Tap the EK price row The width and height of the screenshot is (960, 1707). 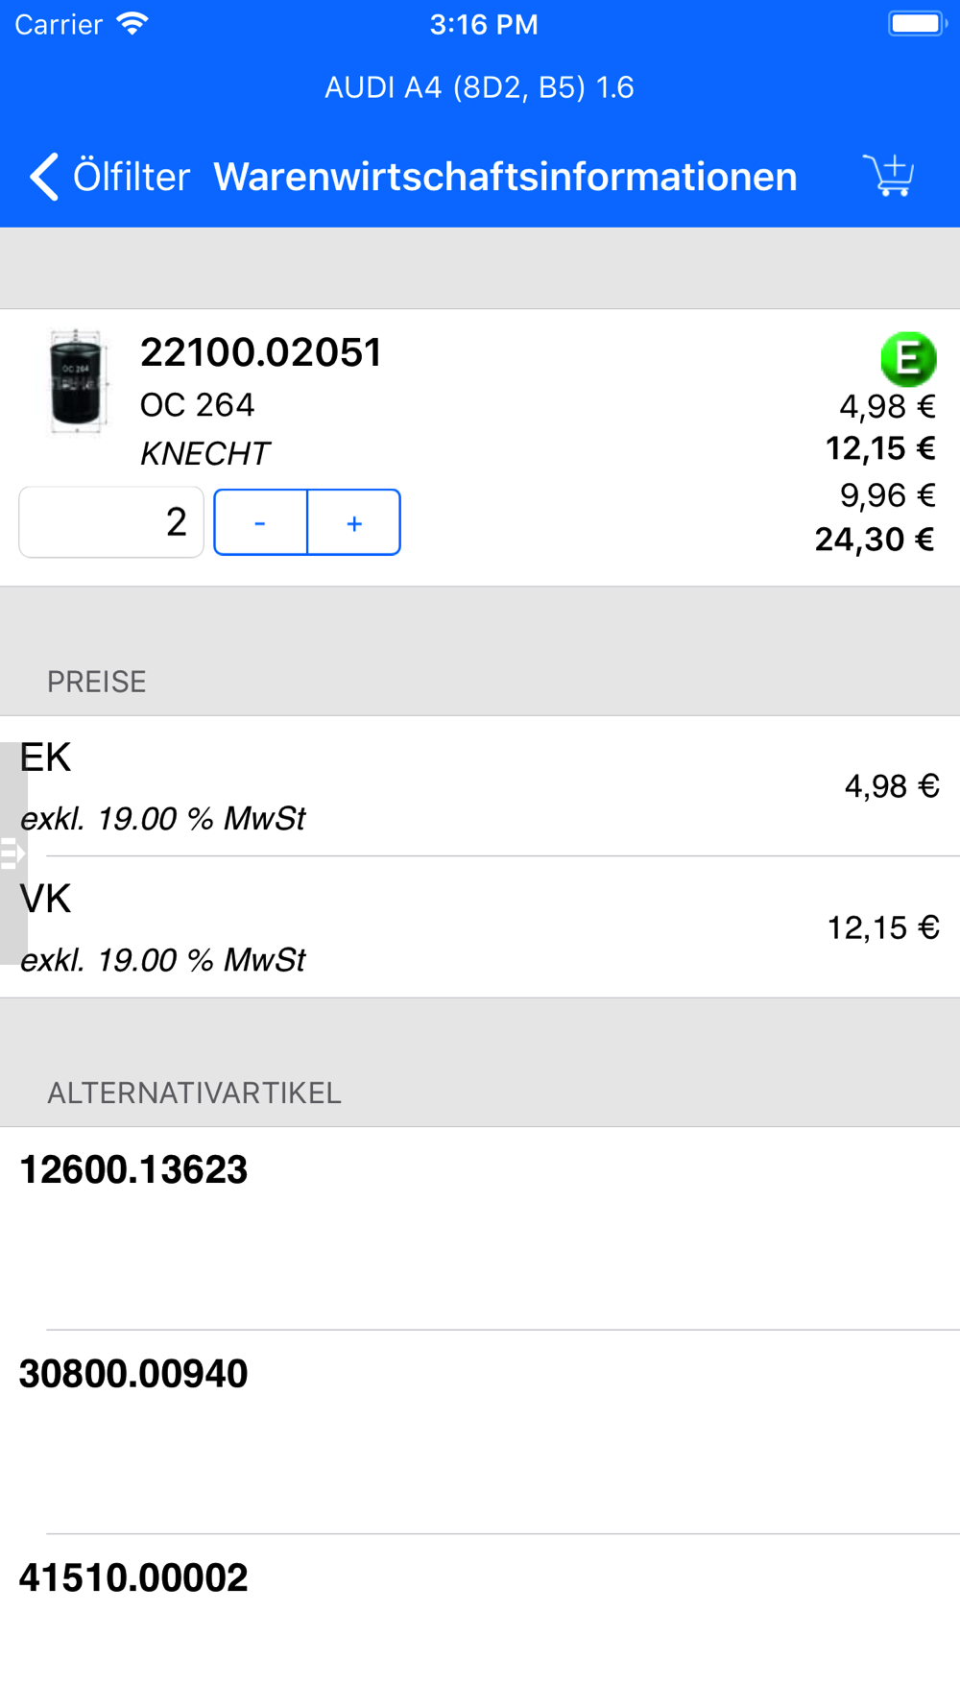coord(480,786)
